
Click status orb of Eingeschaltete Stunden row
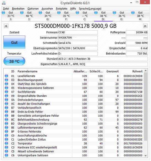click(x=6, y=96)
